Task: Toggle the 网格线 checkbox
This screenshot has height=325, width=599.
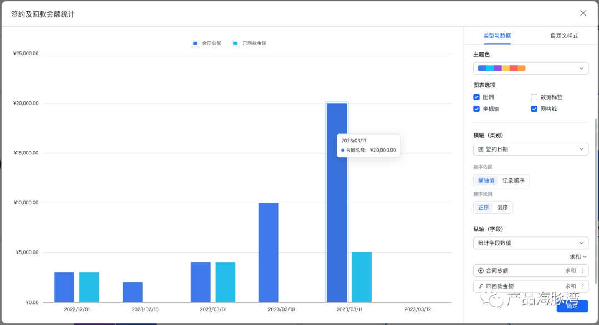Action: (534, 109)
